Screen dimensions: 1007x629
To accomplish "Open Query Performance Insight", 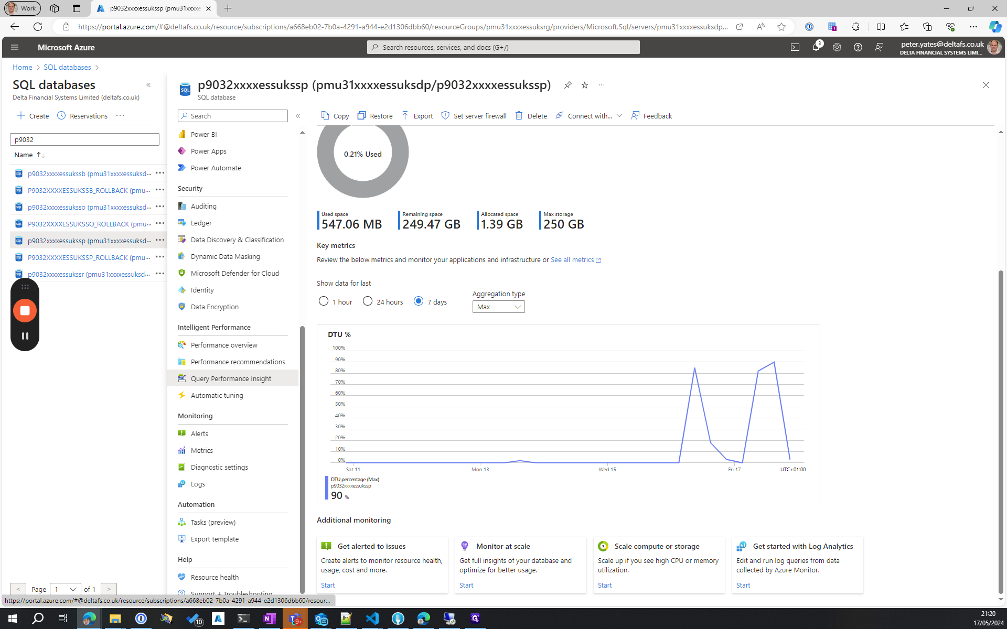I will click(x=233, y=378).
